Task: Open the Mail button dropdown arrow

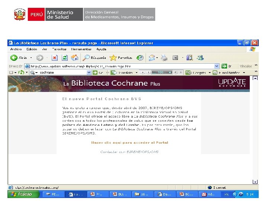Action: (x=157, y=58)
